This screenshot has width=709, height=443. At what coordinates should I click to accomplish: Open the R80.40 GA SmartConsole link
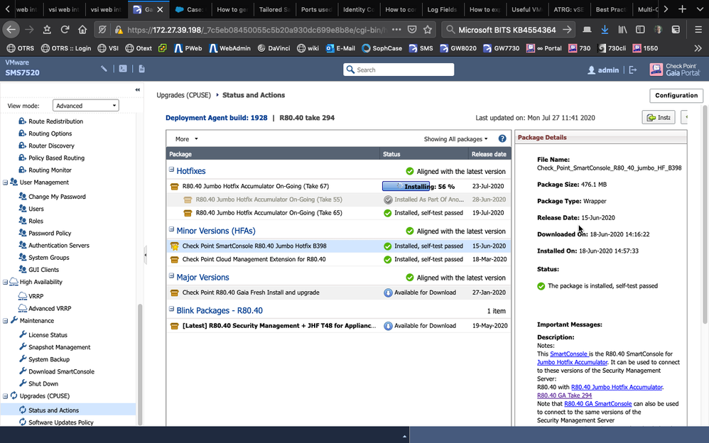pyautogui.click(x=597, y=404)
